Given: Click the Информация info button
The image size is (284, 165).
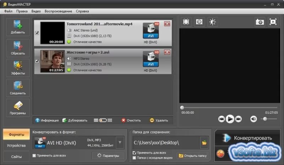Looking at the screenshot, I should coord(47,120).
